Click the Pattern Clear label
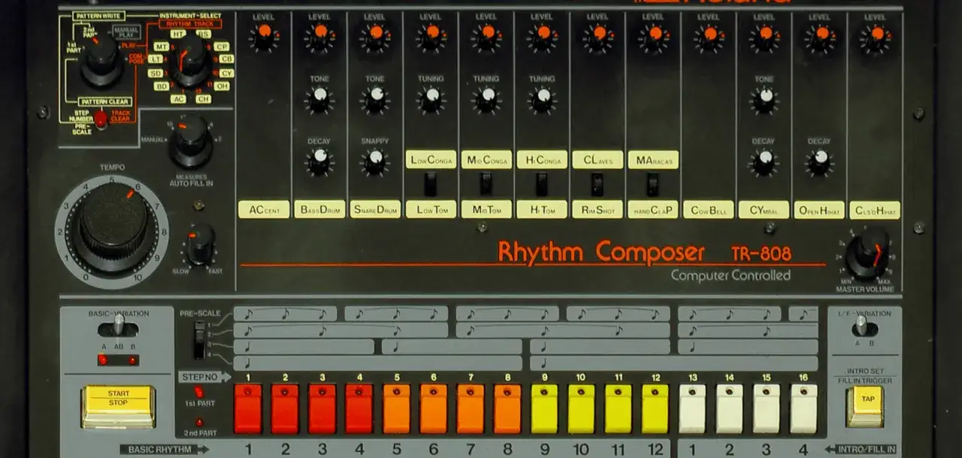 tap(105, 101)
